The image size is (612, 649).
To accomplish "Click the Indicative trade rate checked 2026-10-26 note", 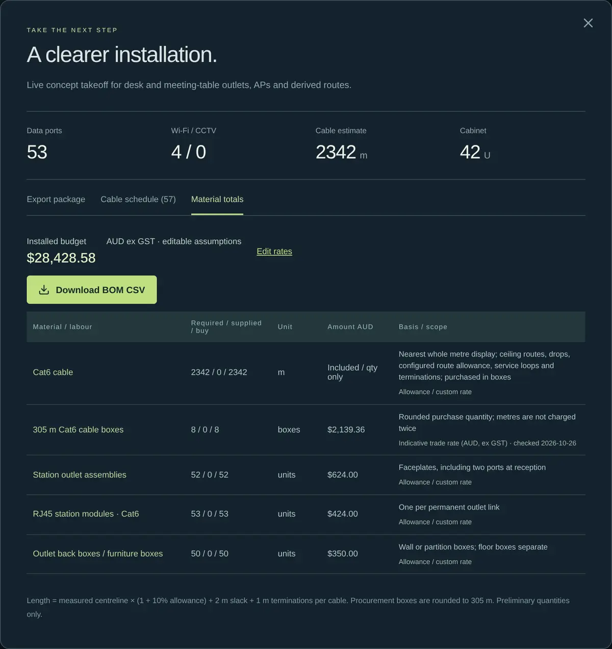I will 488,443.
